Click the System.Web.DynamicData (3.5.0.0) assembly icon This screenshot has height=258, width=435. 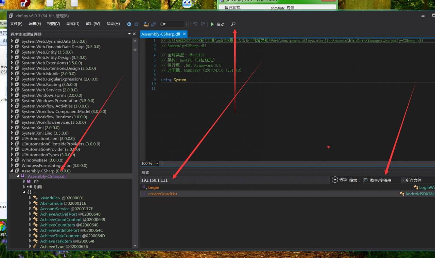coord(17,41)
